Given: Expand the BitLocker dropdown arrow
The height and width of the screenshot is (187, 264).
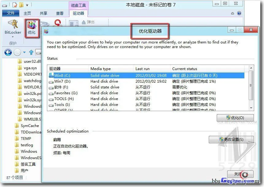Looking at the screenshot, I should pos(13,37).
